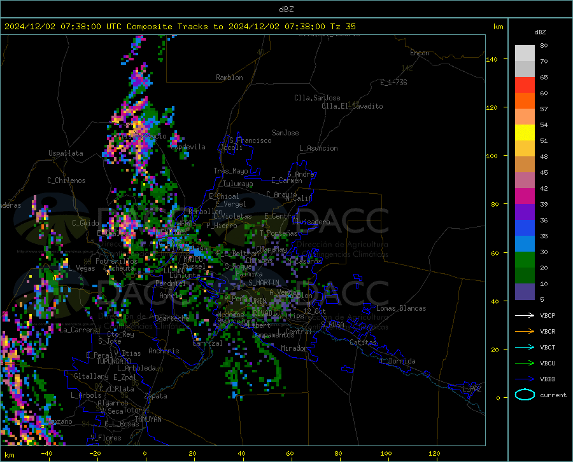Click the 'Gltallary' map label

91,376
